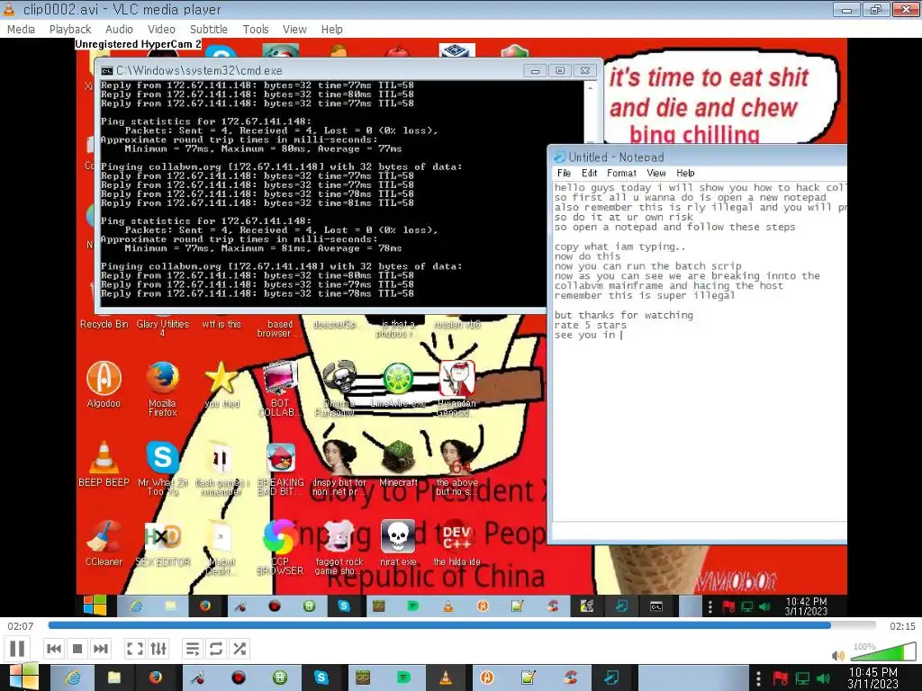Open the Windows Start button on bottom taskbar
This screenshot has height=691, width=922.
click(23, 678)
